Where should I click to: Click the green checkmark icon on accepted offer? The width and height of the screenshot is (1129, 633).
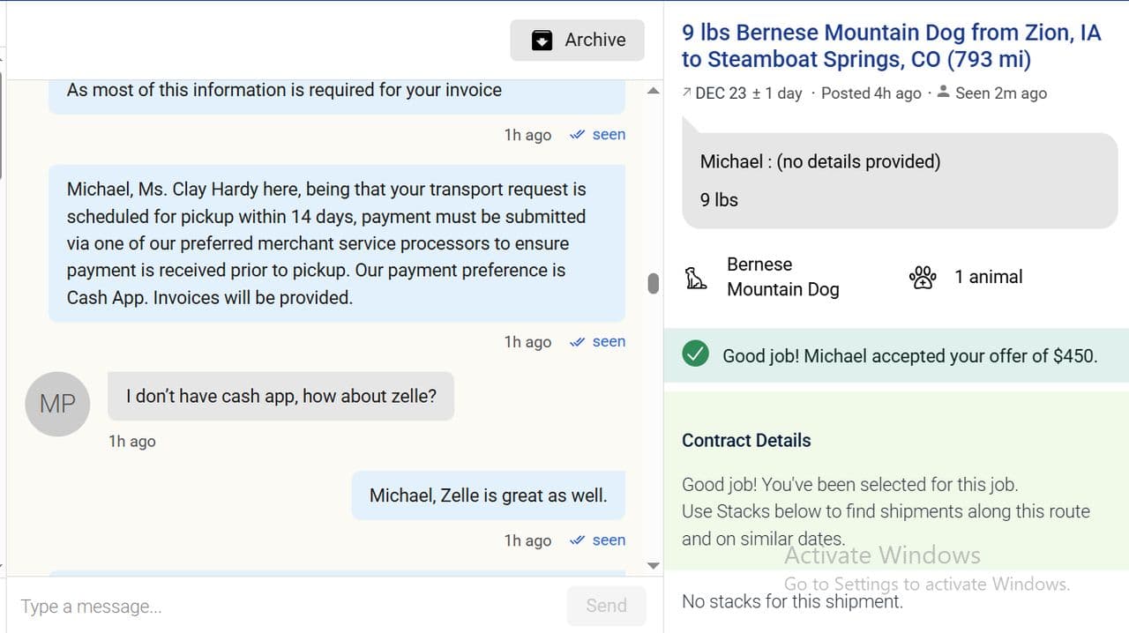tap(695, 355)
